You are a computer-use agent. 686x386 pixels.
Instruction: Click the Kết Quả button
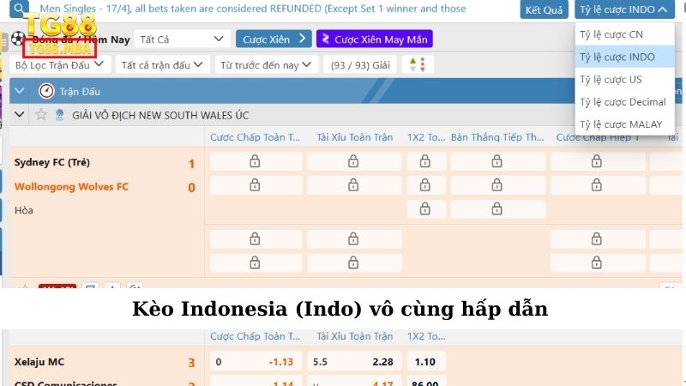[x=544, y=9]
